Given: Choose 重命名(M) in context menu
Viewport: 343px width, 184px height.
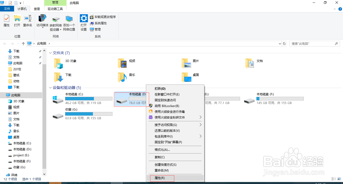Looking at the screenshot, I should pos(175,170).
